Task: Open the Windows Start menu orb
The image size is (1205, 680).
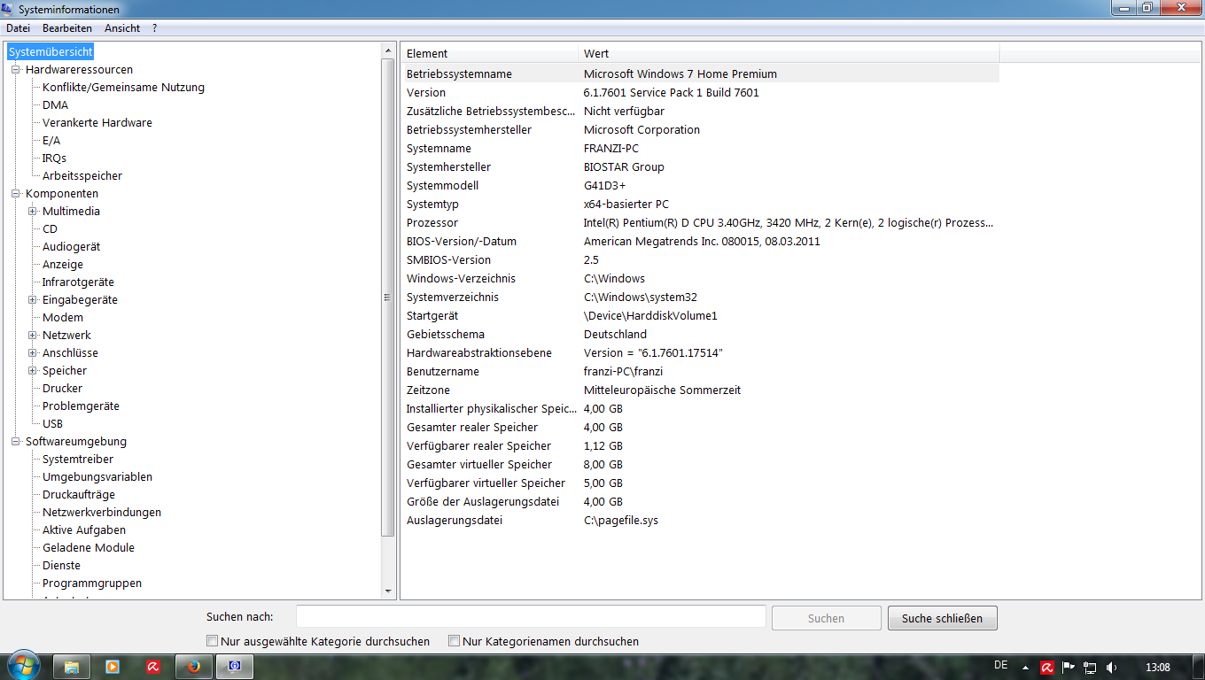Action: 24,666
